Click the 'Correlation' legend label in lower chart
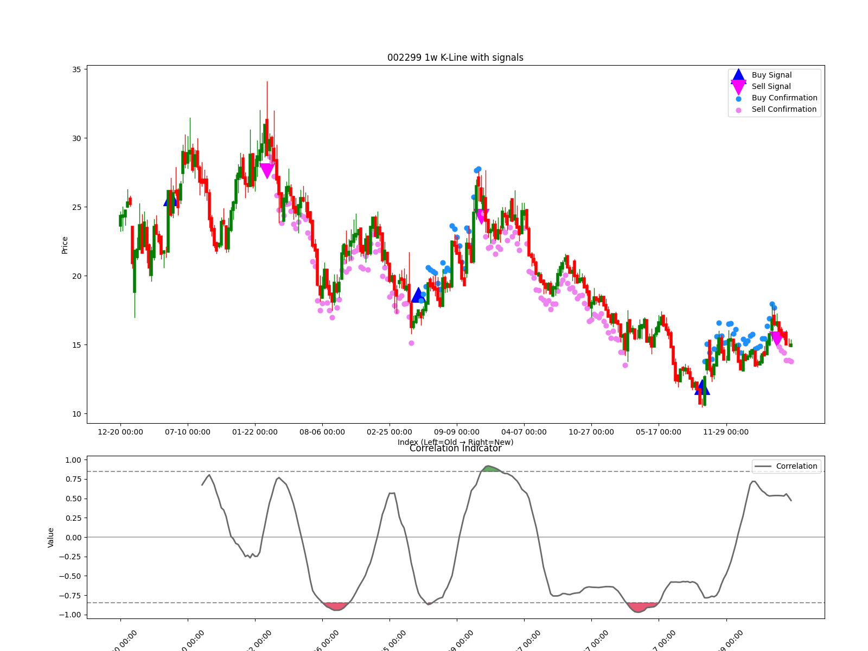 pos(796,467)
